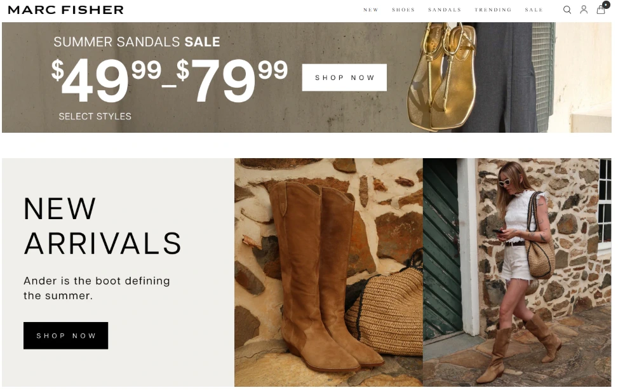The width and height of the screenshot is (618, 390).
Task: Click the Ander boot description text
Action: pyautogui.click(x=97, y=288)
